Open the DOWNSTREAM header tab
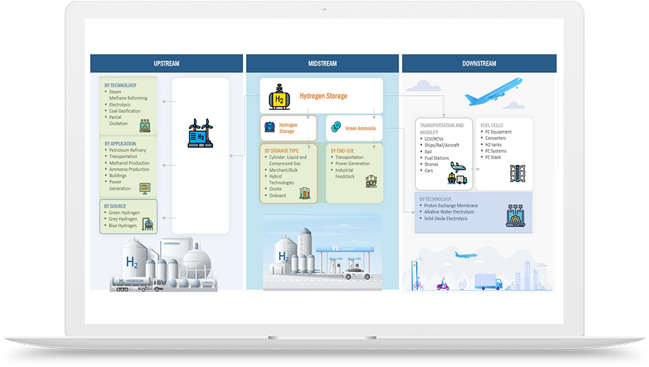The image size is (649, 367). [479, 63]
